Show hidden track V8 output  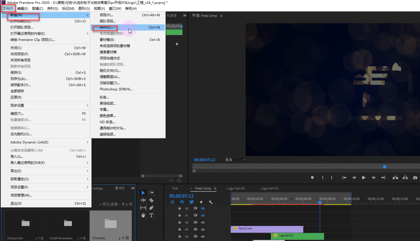203,208
